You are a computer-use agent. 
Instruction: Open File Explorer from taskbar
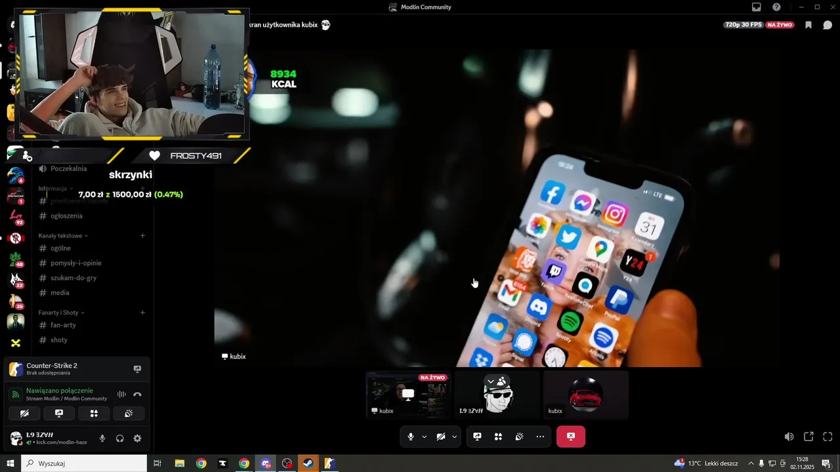pyautogui.click(x=179, y=463)
